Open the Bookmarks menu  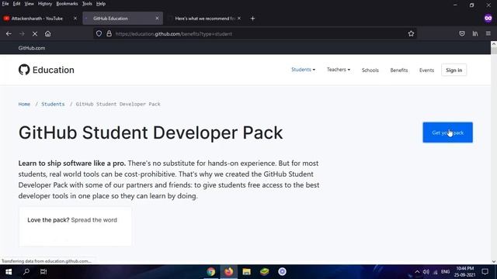67,4
